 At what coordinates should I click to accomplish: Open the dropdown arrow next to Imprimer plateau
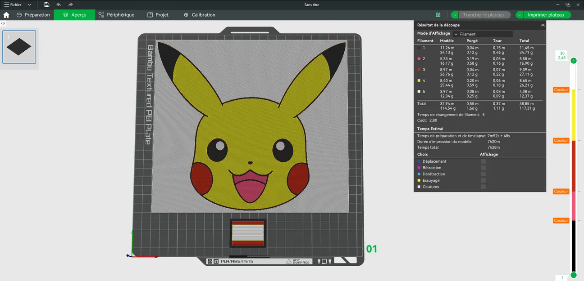519,14
